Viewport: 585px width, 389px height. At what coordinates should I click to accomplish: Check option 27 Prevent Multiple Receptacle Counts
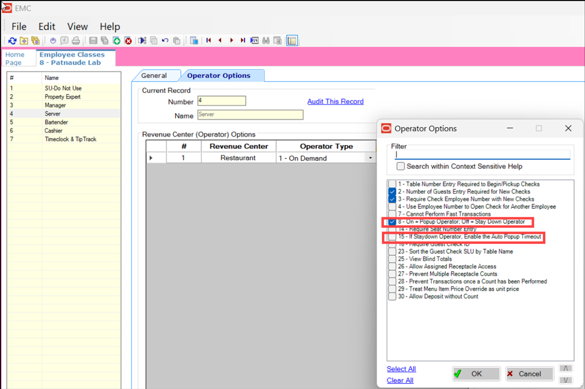pos(392,274)
